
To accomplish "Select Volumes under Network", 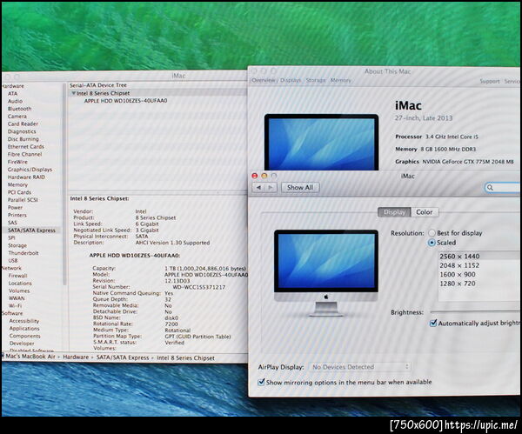I will pos(19,290).
